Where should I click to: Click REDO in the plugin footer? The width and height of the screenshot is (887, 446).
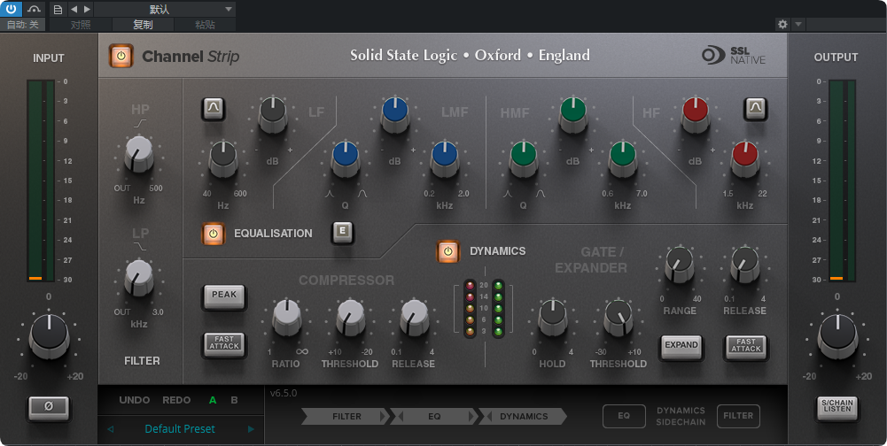[x=176, y=400]
